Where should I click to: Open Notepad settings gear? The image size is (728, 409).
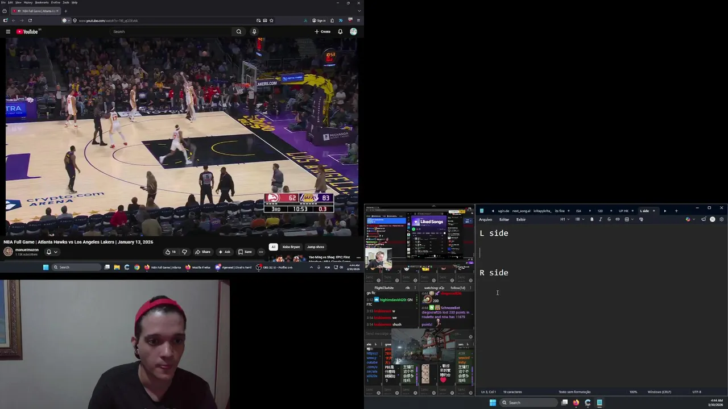click(x=722, y=219)
